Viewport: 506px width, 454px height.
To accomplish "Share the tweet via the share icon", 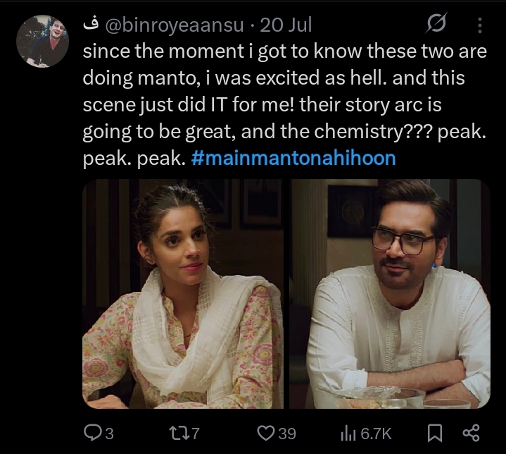I will [470, 432].
